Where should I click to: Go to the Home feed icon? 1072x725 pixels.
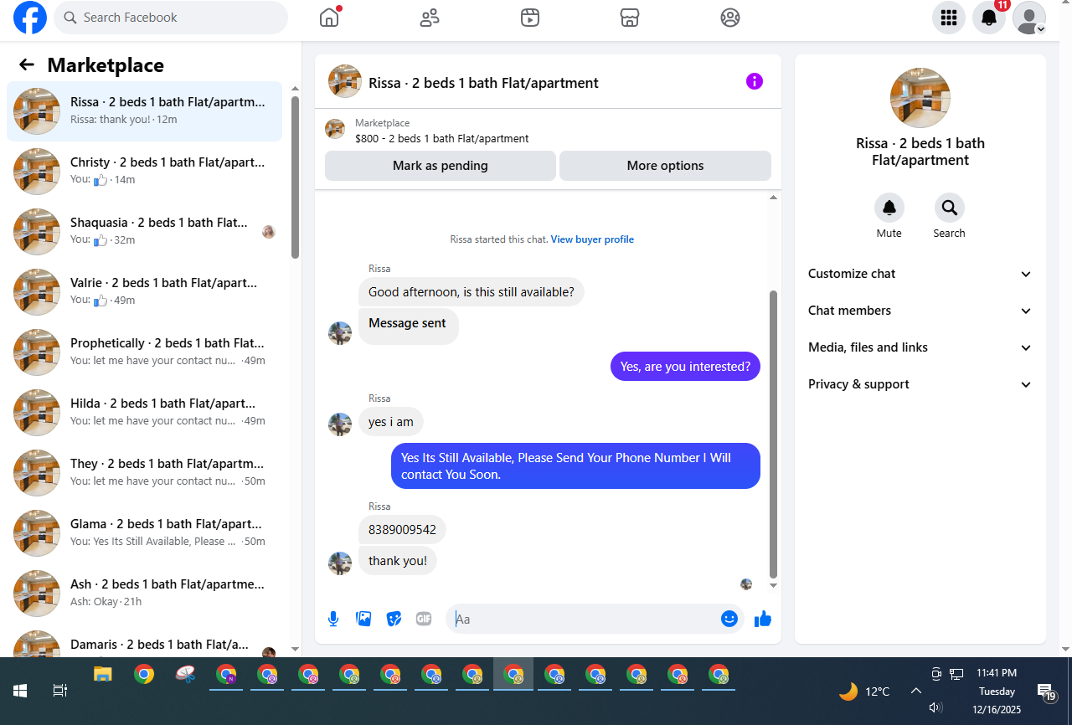(x=329, y=18)
